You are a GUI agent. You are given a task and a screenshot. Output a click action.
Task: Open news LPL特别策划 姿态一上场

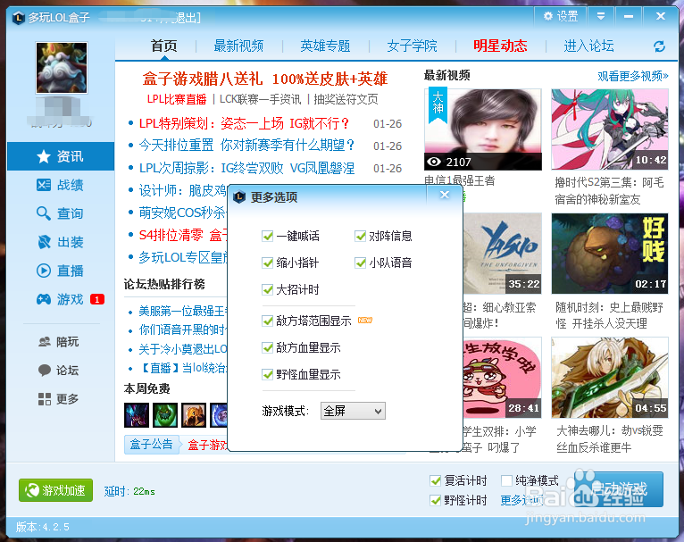(245, 124)
